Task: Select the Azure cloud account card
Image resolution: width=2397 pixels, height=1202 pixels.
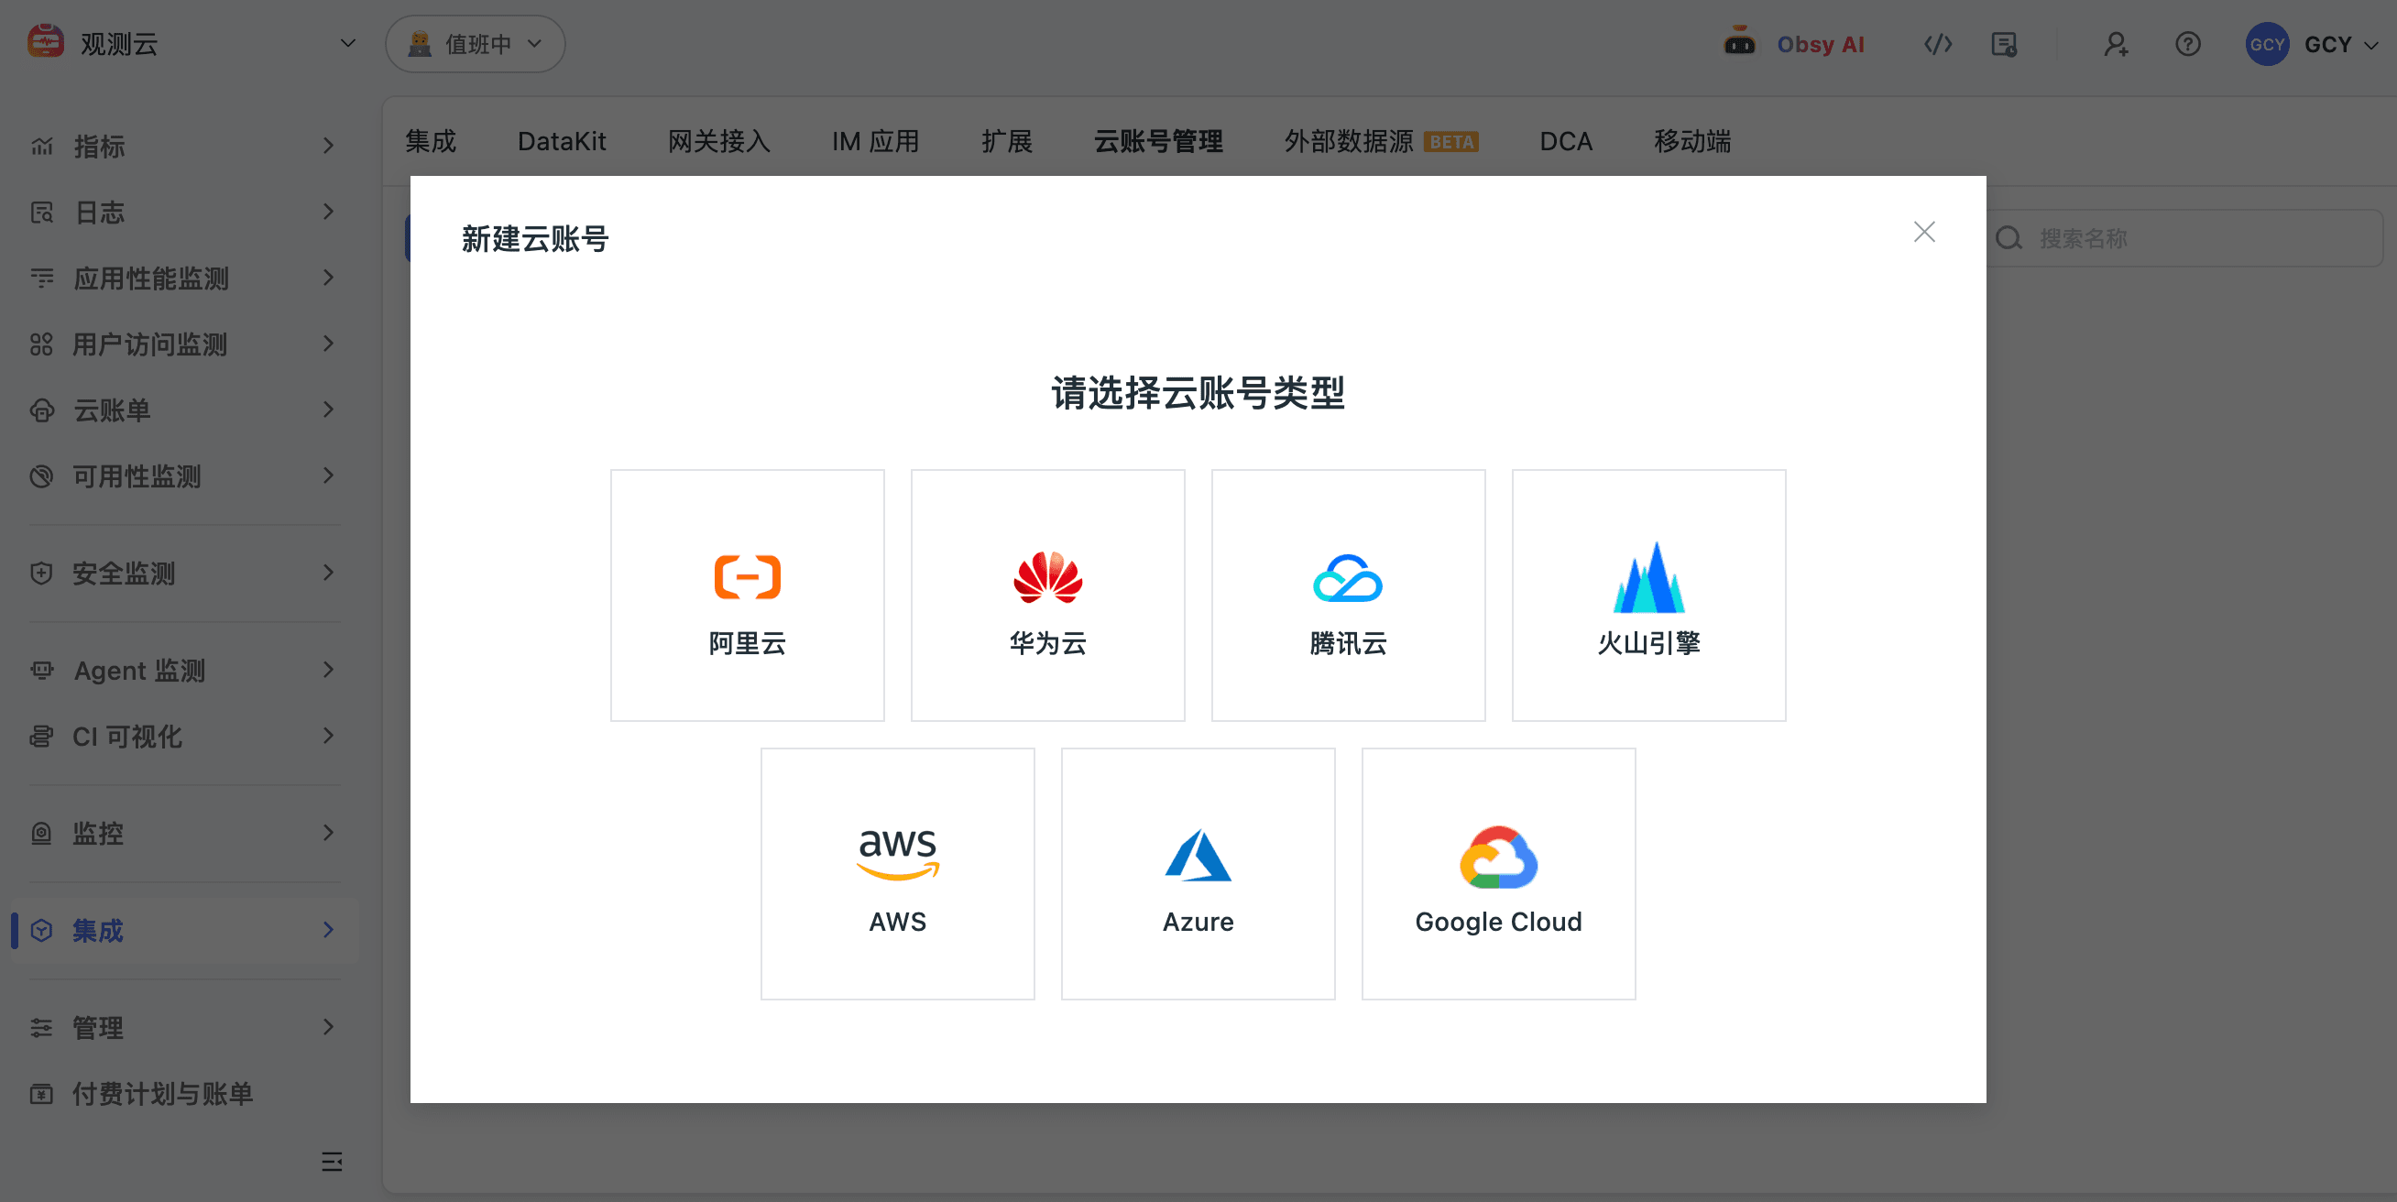Action: (x=1198, y=874)
